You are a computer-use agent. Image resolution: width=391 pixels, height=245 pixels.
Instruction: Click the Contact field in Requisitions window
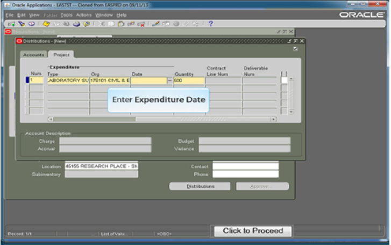246,166
